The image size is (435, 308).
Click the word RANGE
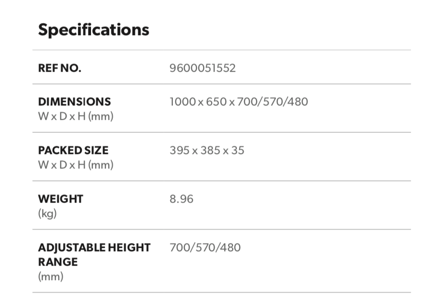coord(58,262)
